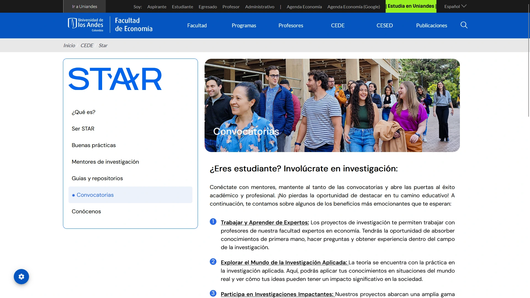Open Agenda Economía (Google) link

353,7
